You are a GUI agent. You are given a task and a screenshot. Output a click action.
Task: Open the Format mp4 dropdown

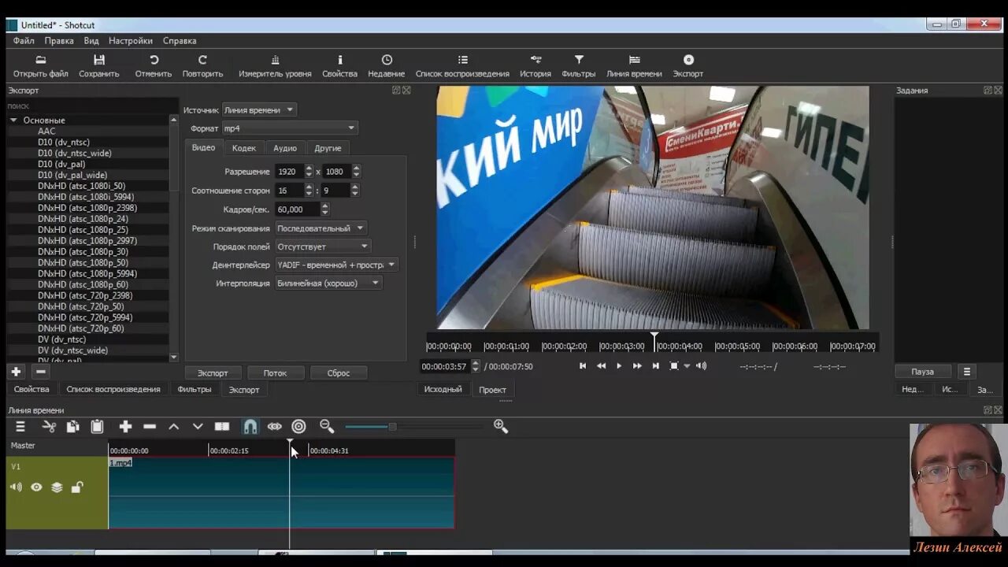pyautogui.click(x=289, y=128)
